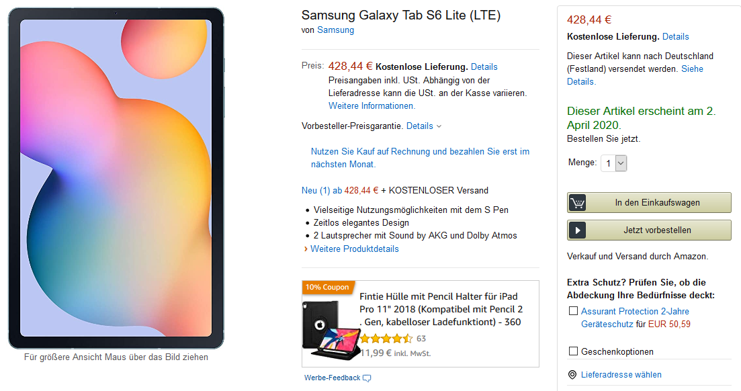The image size is (741, 391).
Task: Add item via In den Einkaufswagen button
Action: click(657, 202)
